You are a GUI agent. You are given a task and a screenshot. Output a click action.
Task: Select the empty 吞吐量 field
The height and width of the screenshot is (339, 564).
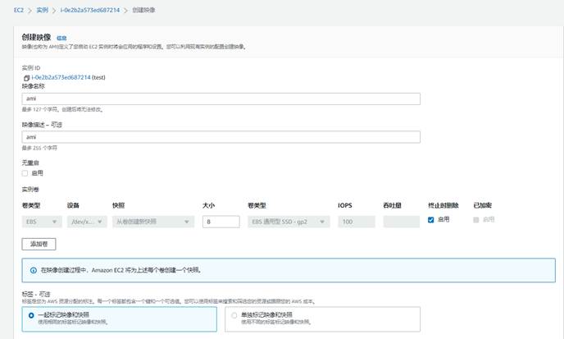click(402, 222)
